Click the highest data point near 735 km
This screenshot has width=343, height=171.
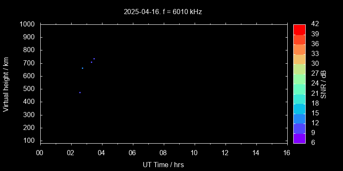(x=94, y=59)
